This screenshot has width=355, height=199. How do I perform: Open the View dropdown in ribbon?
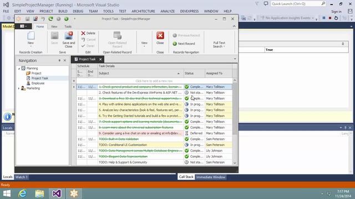click(144, 44)
